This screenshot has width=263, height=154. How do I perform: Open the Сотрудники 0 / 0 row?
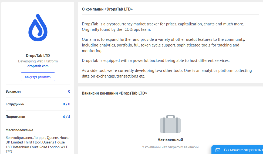coord(38,104)
